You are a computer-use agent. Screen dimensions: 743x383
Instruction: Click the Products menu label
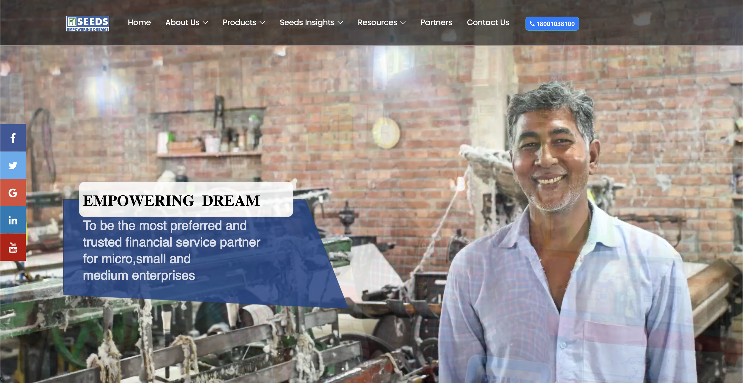click(x=239, y=22)
